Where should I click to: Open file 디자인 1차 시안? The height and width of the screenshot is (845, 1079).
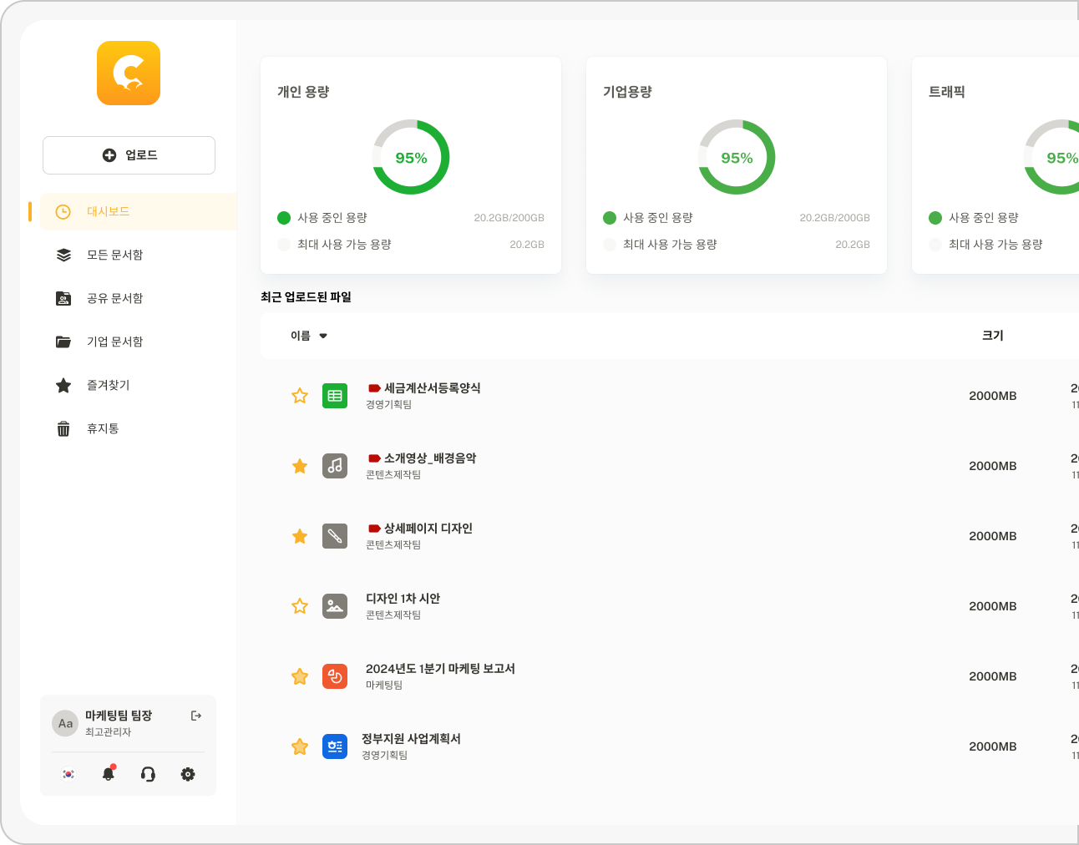[x=403, y=599]
